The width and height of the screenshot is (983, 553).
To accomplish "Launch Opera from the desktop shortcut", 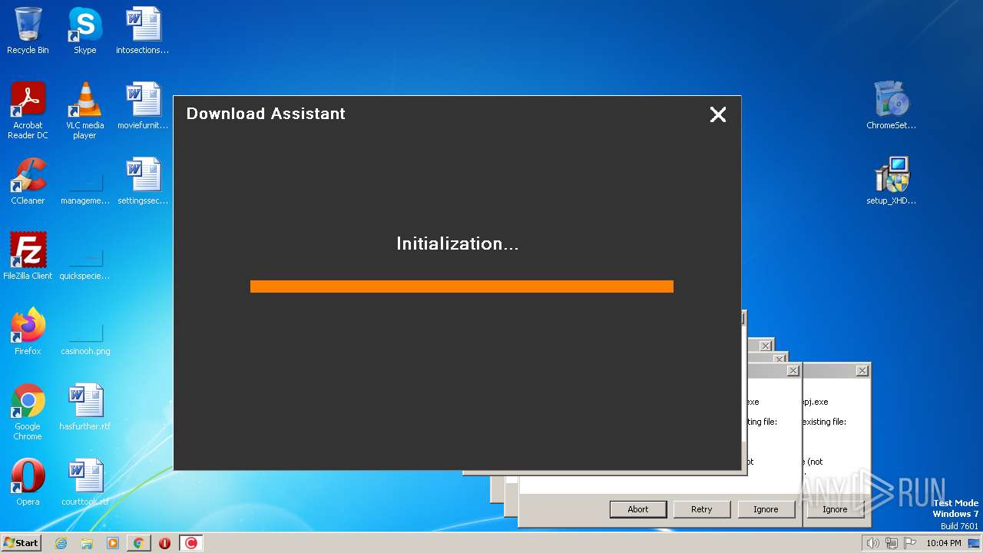I will 28,482.
